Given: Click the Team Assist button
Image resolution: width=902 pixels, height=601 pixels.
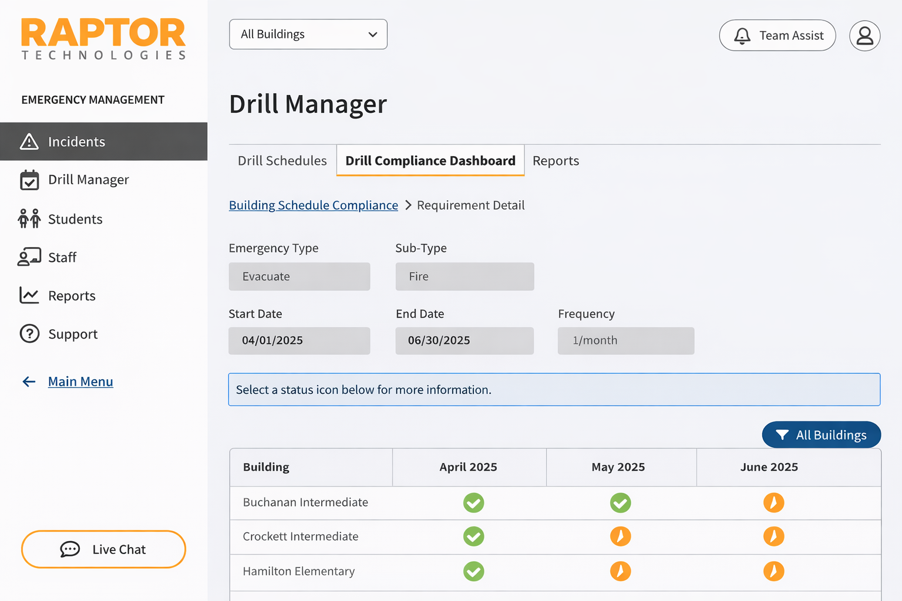Looking at the screenshot, I should point(777,36).
